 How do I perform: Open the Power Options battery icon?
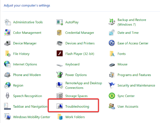click(x=59, y=74)
